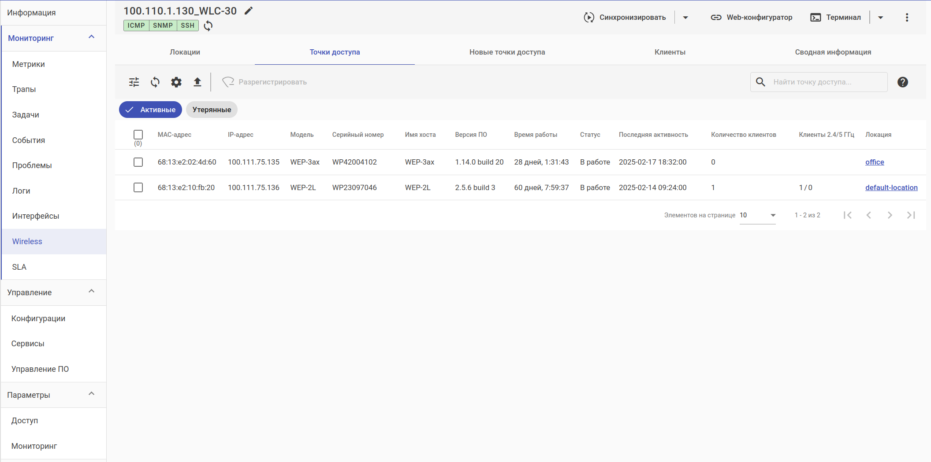Image resolution: width=931 pixels, height=462 pixels.
Task: Select the Утерянные filter chip
Action: [212, 110]
